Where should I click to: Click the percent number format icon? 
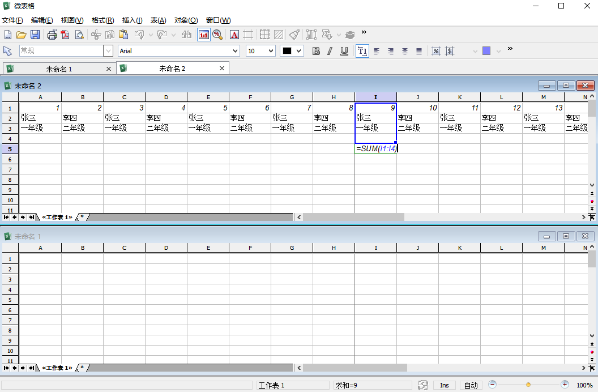point(436,51)
